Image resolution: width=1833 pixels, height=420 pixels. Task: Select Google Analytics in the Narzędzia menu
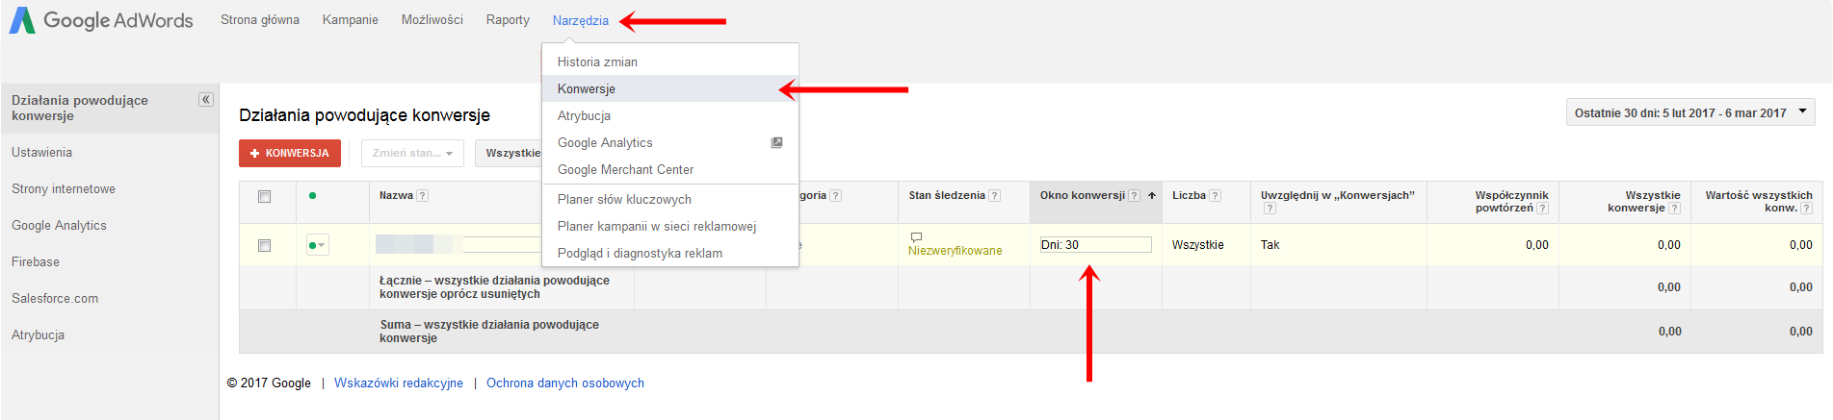pos(670,142)
